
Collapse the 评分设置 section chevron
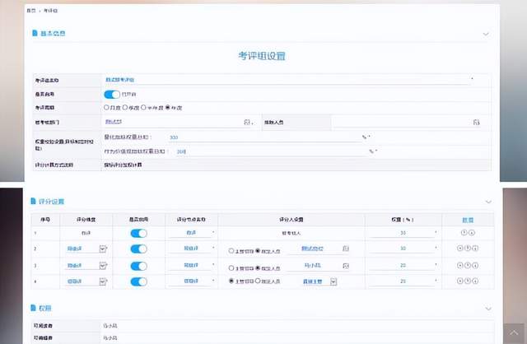coord(487,202)
